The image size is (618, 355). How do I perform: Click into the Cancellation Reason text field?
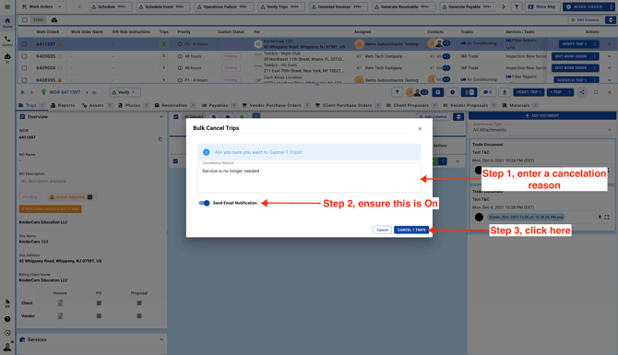[309, 178]
